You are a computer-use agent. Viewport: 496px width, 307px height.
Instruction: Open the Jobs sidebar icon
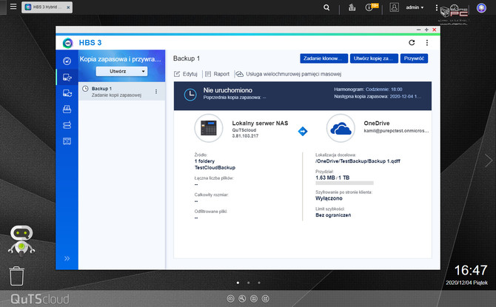pos(67,109)
